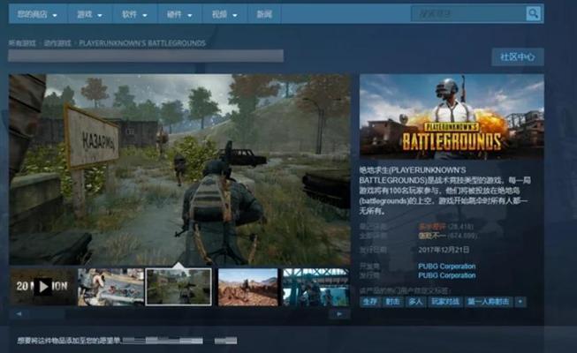The width and height of the screenshot is (577, 353).
Task: Open the publisher PUBG Corporation link
Action: pos(447,275)
